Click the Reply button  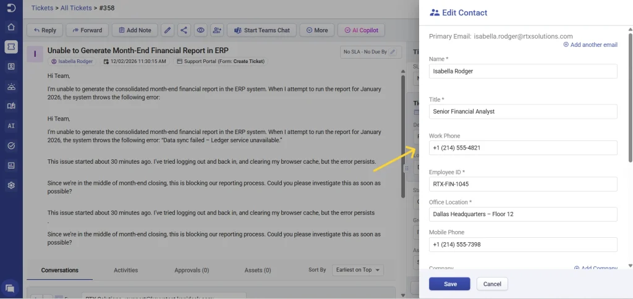click(45, 30)
